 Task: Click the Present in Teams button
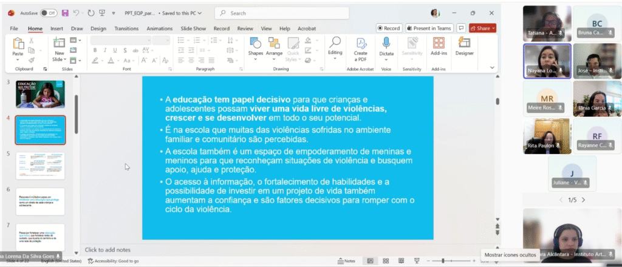point(429,28)
